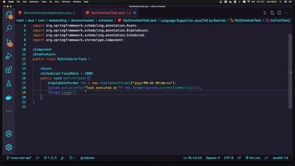Click the JavaSE-1.8 runtime indicator
Image resolution: width=295 pixels, height=166 pixels.
(x=280, y=158)
